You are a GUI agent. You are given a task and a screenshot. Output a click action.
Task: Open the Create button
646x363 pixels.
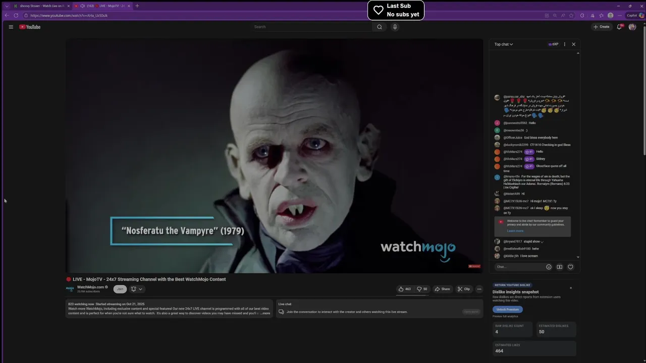pos(601,27)
